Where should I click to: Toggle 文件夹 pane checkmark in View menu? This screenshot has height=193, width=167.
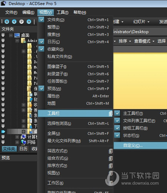tap(41, 20)
